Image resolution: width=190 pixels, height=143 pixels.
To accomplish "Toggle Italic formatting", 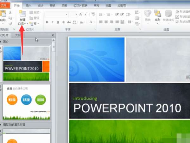I will pos(52,22).
